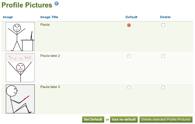Click the 'Paula take 2' title text
This screenshot has width=195, height=124.
pyautogui.click(x=50, y=56)
